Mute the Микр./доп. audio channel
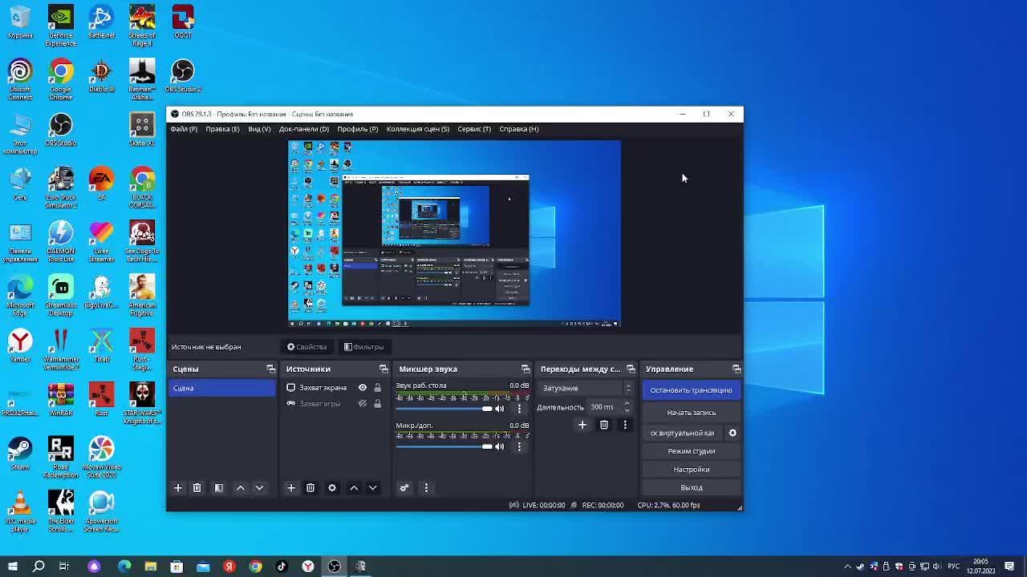 click(500, 446)
